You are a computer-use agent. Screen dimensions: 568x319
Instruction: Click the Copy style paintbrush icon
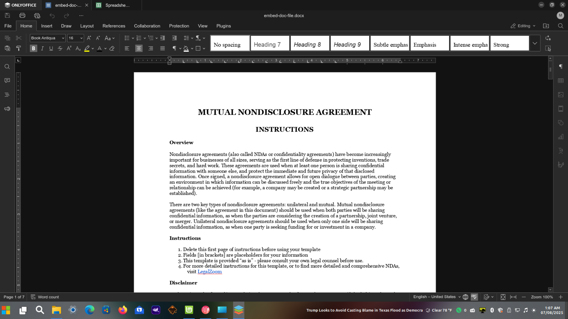pyautogui.click(x=18, y=49)
